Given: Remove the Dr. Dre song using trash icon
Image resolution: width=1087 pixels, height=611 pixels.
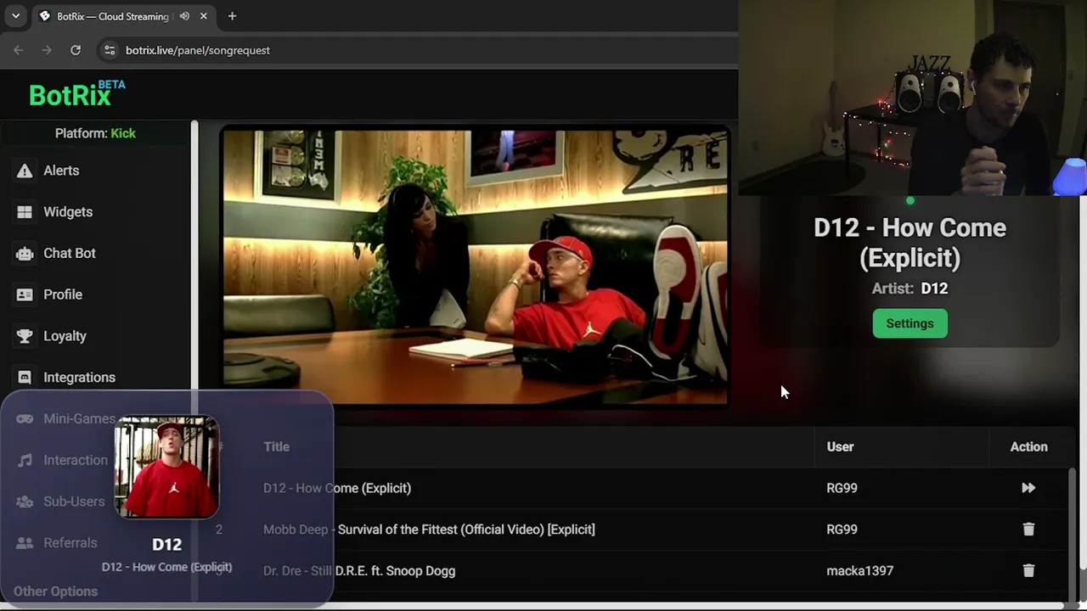Looking at the screenshot, I should click(1028, 571).
